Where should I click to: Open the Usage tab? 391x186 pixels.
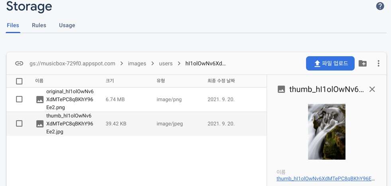click(x=67, y=25)
